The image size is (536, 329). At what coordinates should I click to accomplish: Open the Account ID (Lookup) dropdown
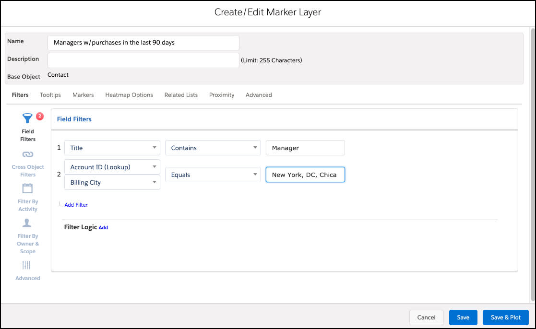[x=112, y=167]
